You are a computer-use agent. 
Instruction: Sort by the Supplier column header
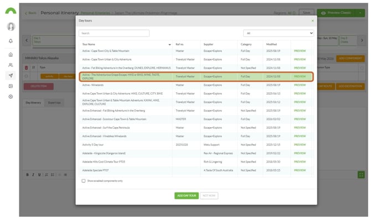(x=208, y=44)
